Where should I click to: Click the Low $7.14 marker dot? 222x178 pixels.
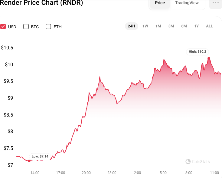coord(29,161)
